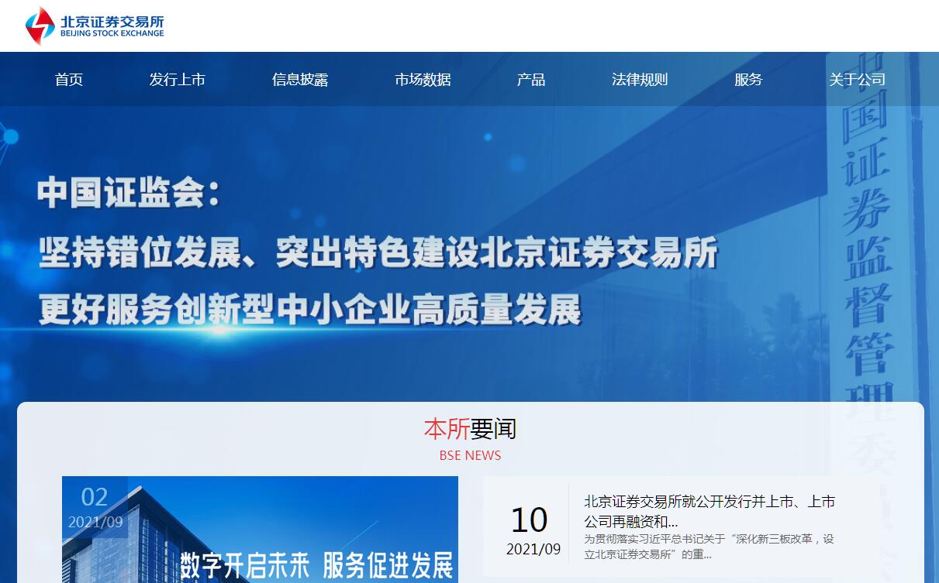This screenshot has width=939, height=583.
Task: Open news article 北京证券交易所就公开发行并上市
Action: point(709,511)
